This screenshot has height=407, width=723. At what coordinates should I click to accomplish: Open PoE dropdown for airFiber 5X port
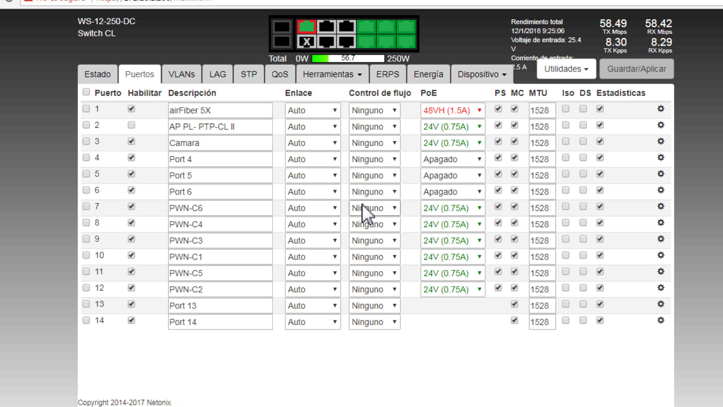tap(452, 110)
